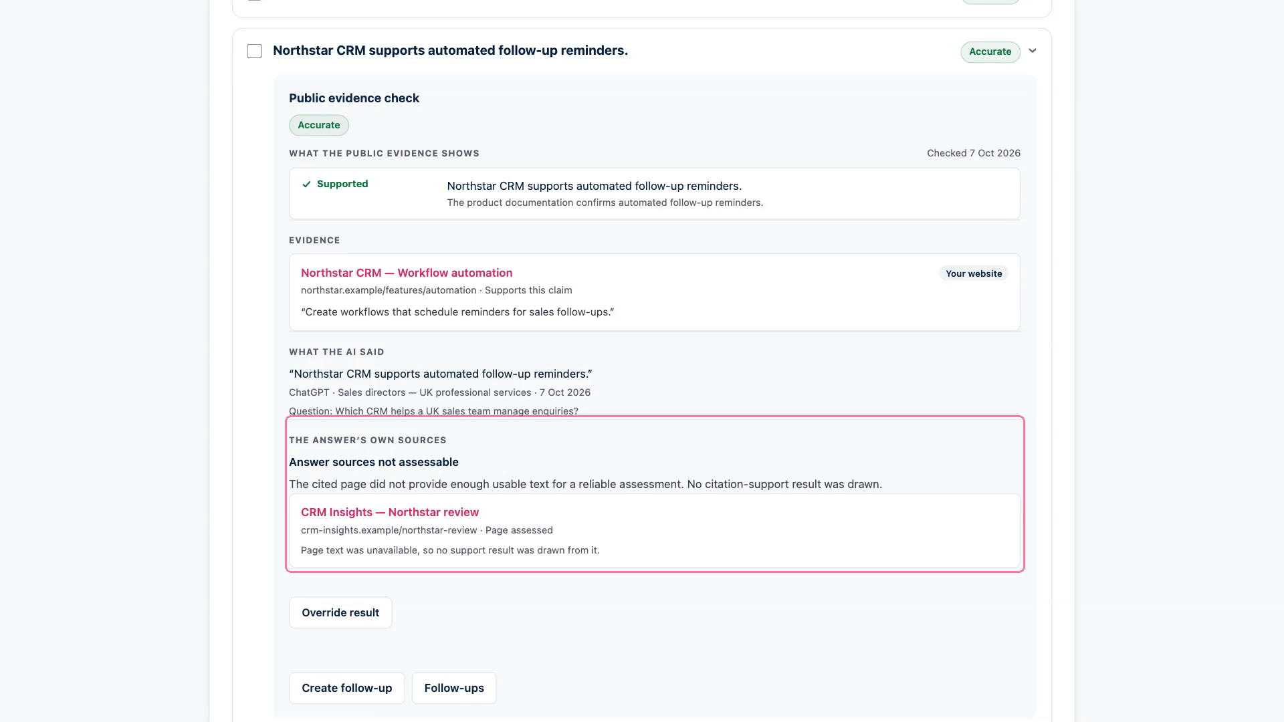Open the Follow-ups button

[454, 688]
